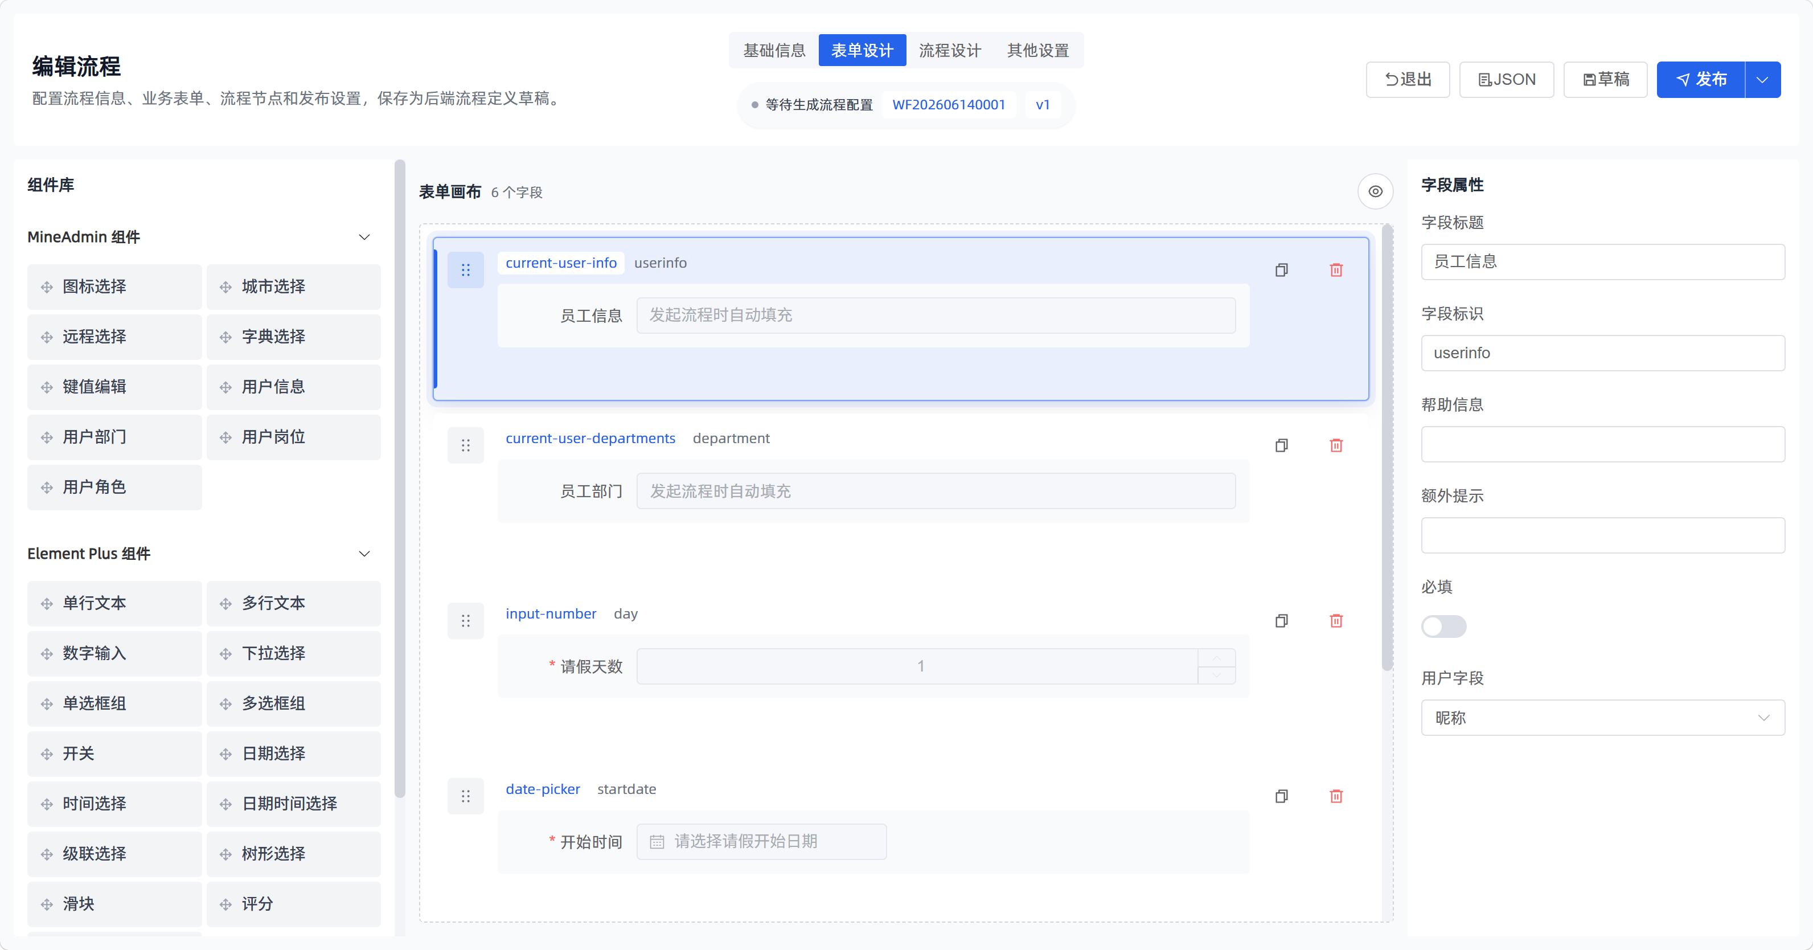Copy the input-number day field
The width and height of the screenshot is (1813, 950).
(x=1282, y=620)
